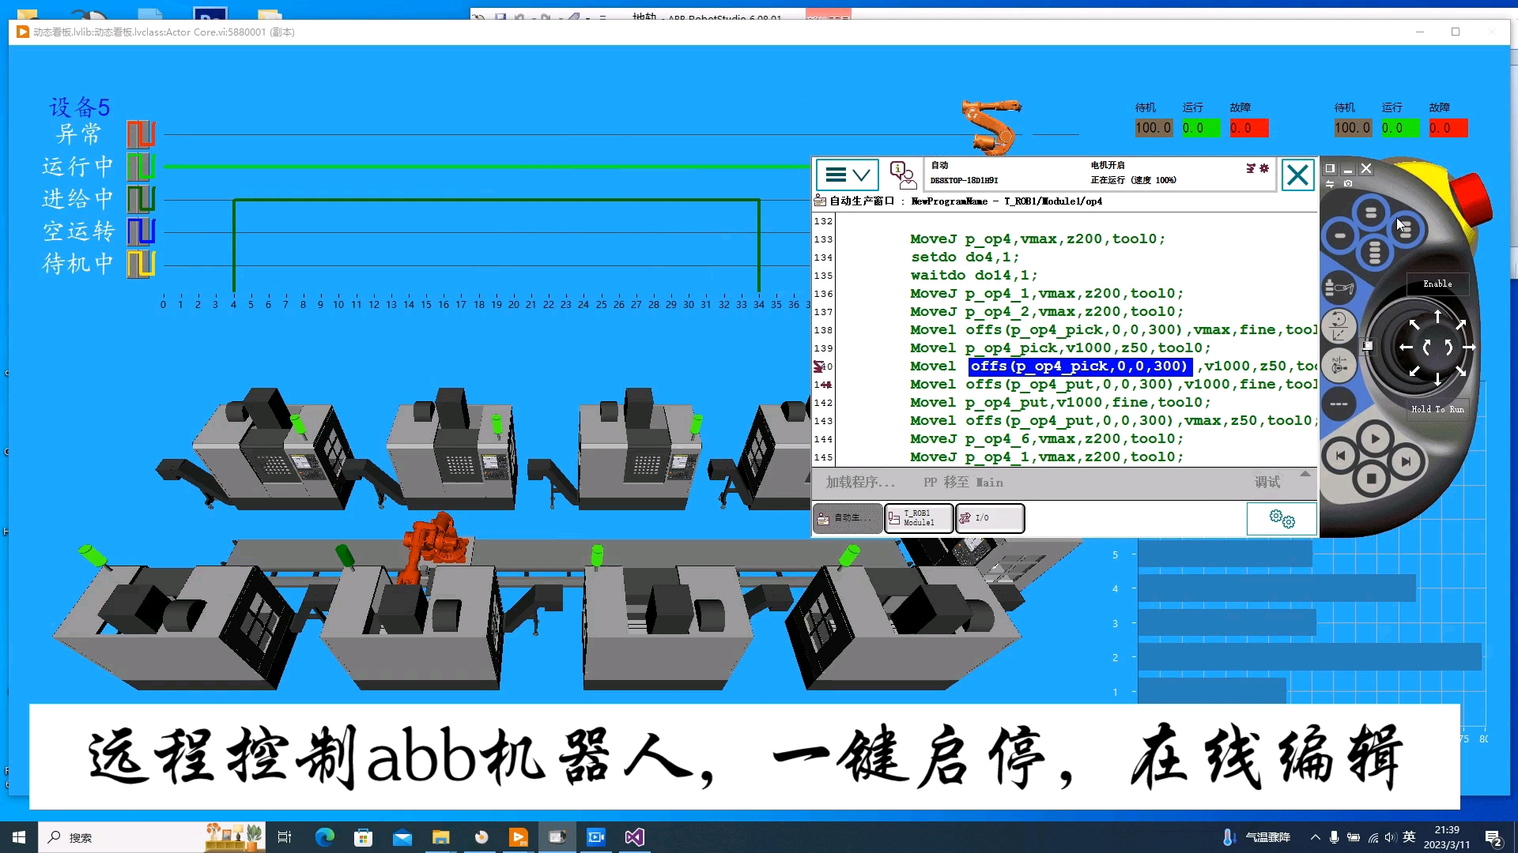Open the QuickSet motor-on icon in status bar
Viewport: 1518px width, 853px height.
tap(1251, 168)
